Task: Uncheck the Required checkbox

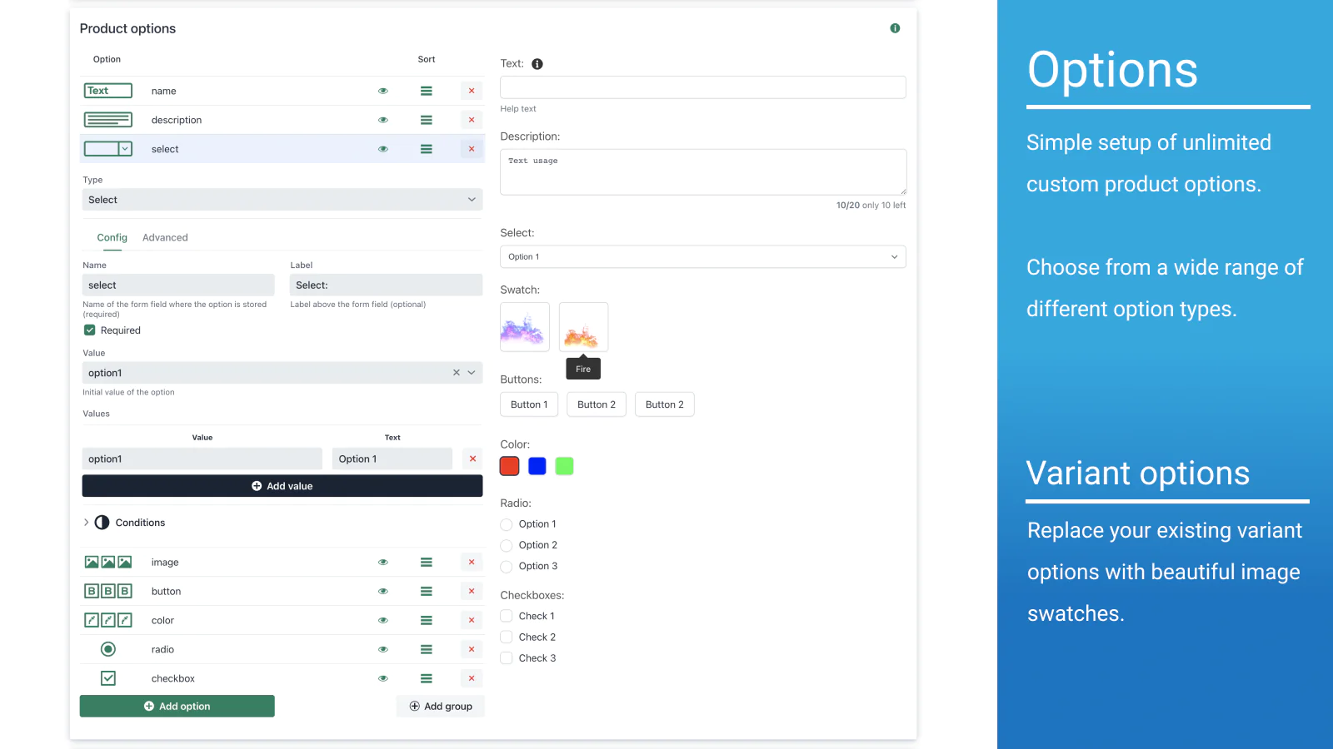Action: pyautogui.click(x=90, y=330)
